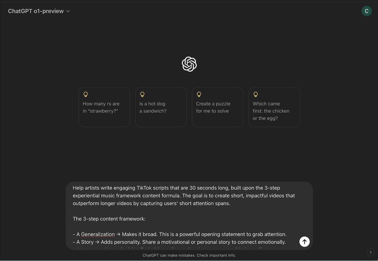The width and height of the screenshot is (378, 261).
Task: Select 'Which came first: the chicken or the egg?'
Action: [x=274, y=107]
